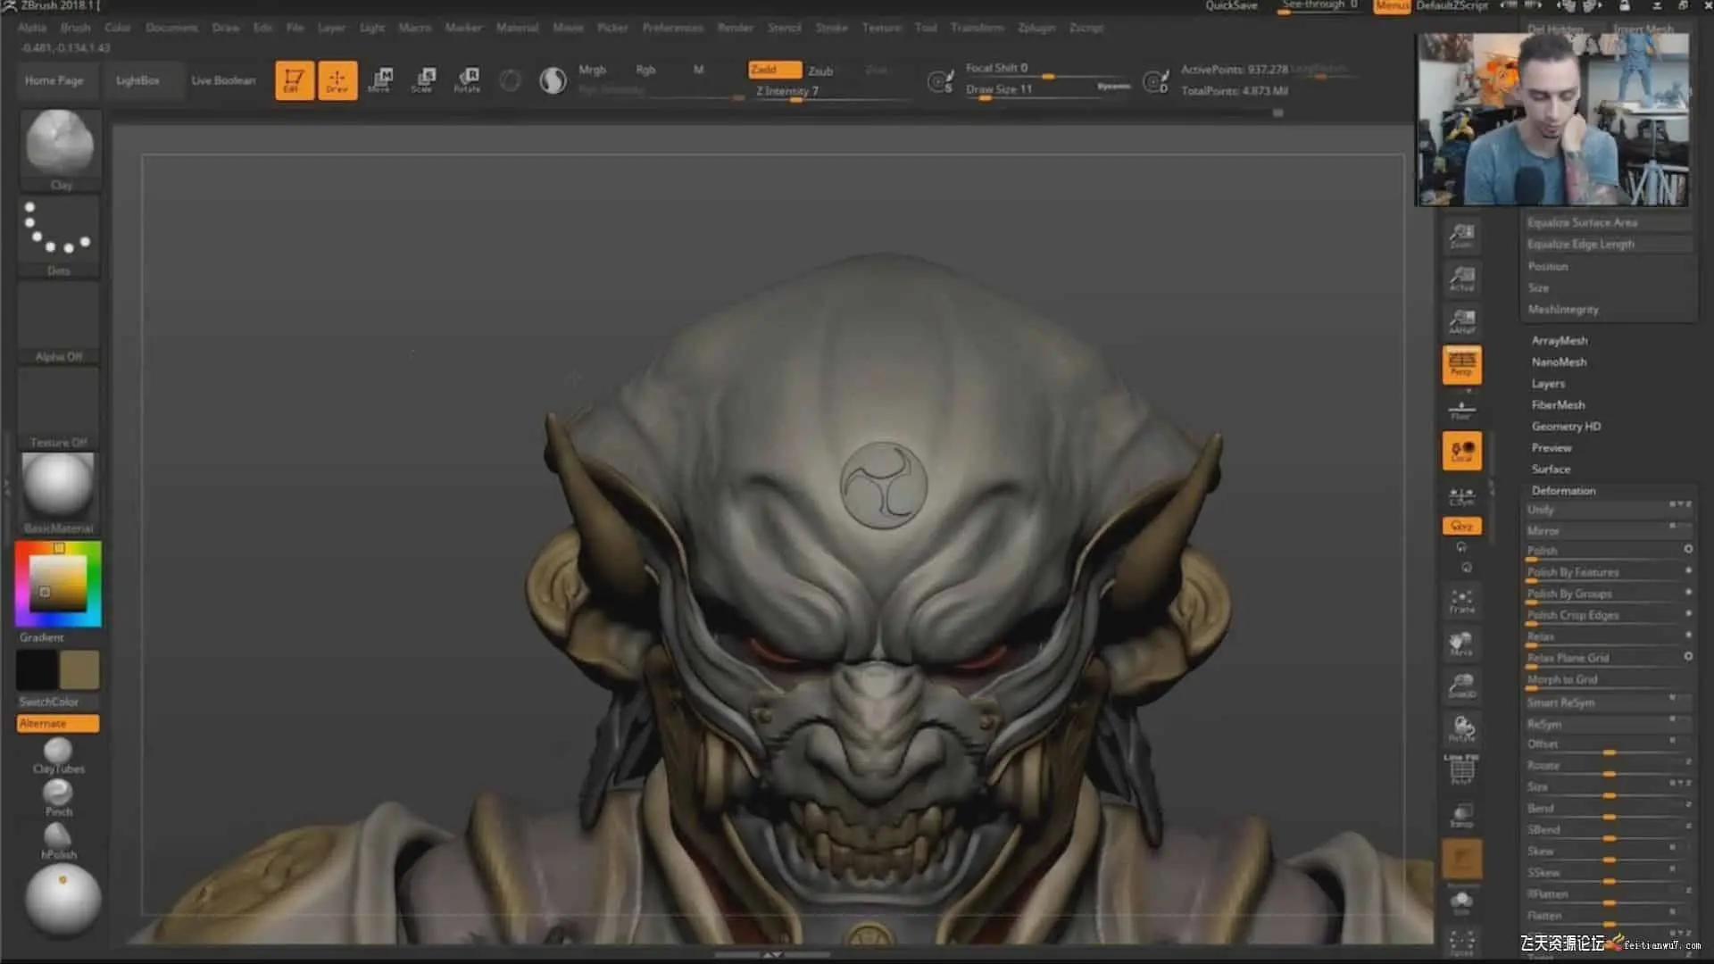Image resolution: width=1714 pixels, height=964 pixels.
Task: Open LightBox
Action: coord(137,80)
